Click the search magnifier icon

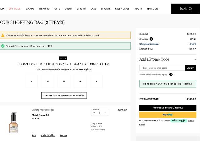(190, 9)
